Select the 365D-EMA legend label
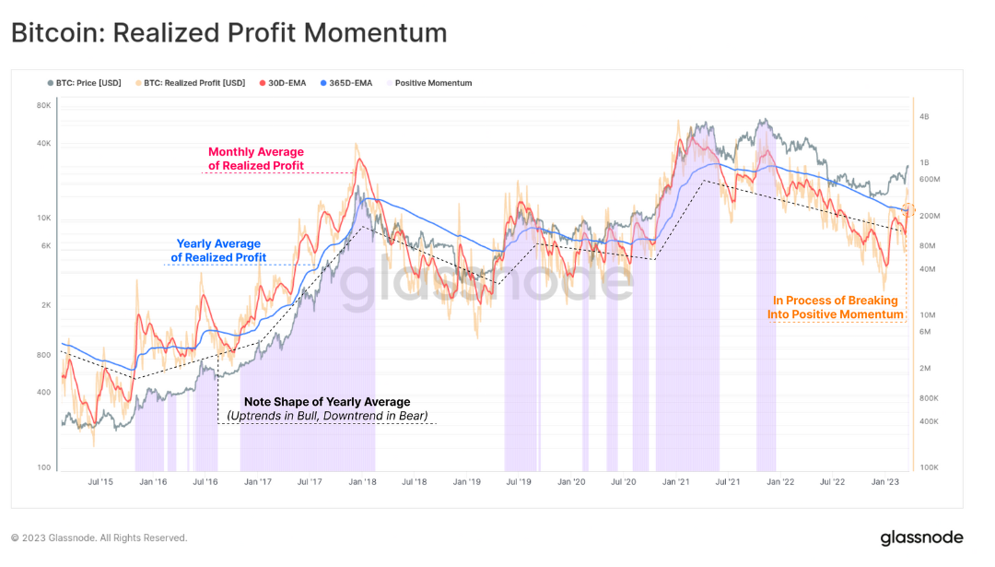 click(x=353, y=83)
